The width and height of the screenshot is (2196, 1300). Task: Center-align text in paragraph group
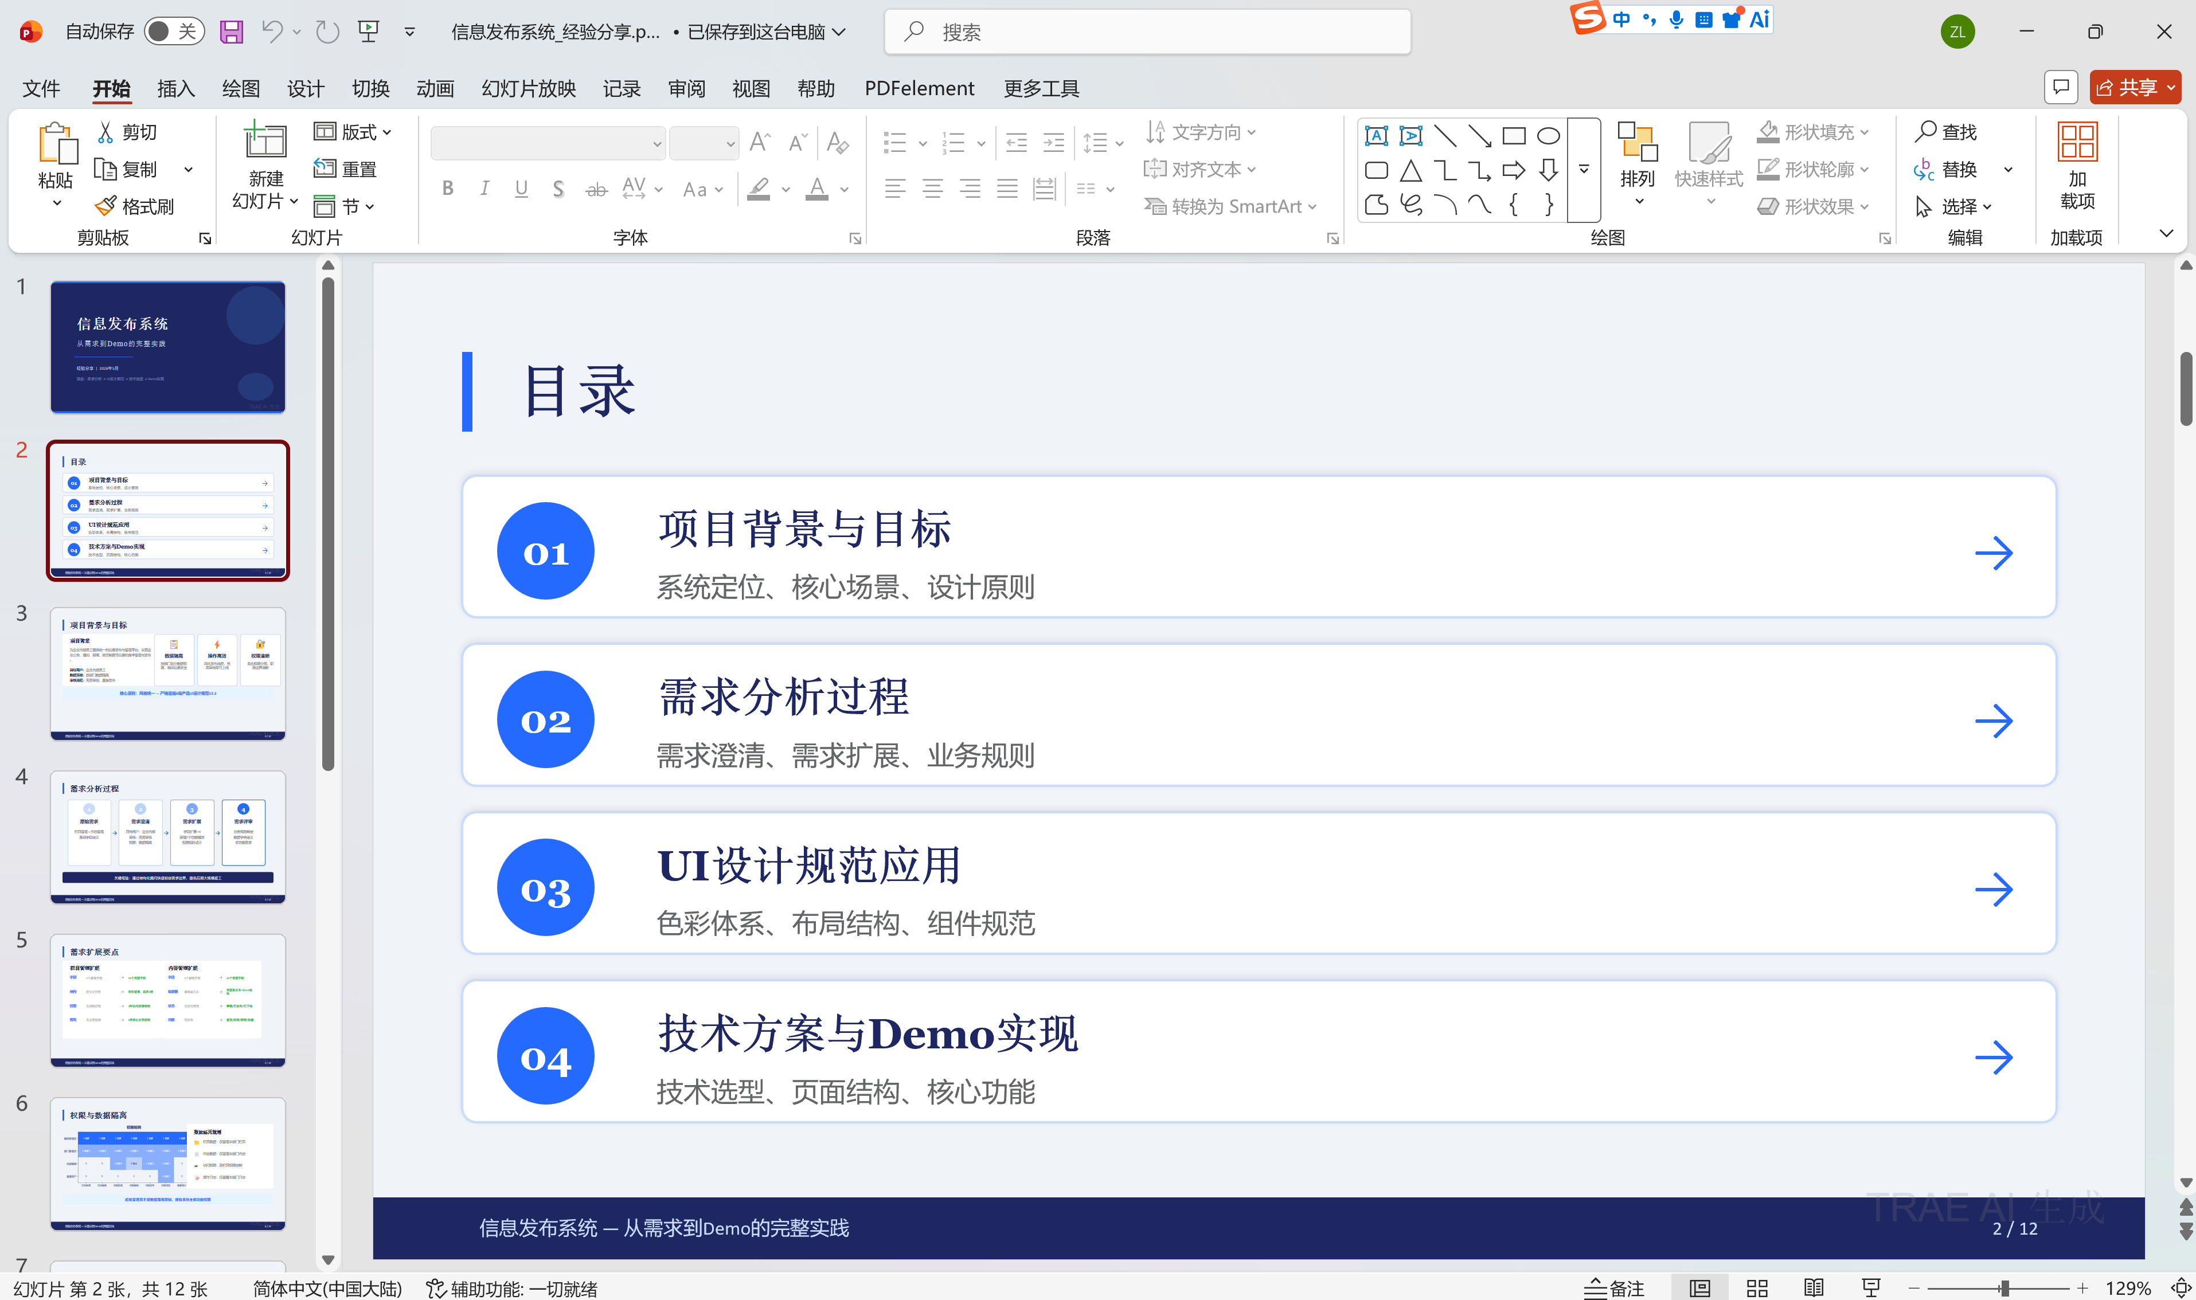tap(932, 189)
